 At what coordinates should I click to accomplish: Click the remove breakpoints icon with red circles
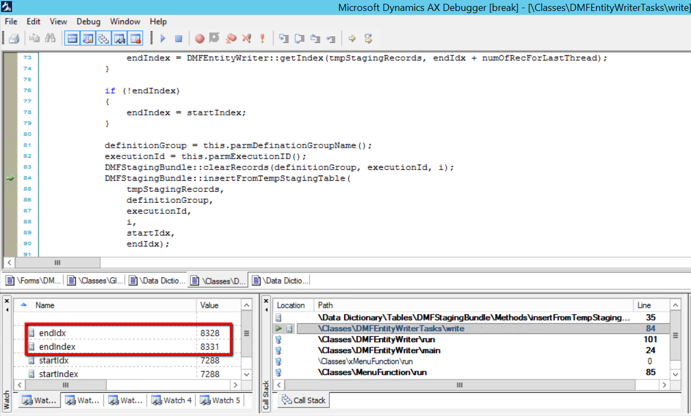coord(231,38)
